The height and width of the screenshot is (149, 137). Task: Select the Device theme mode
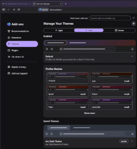coord(119,31)
